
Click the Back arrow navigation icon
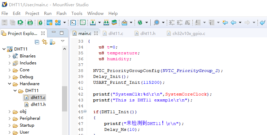click(233, 22)
